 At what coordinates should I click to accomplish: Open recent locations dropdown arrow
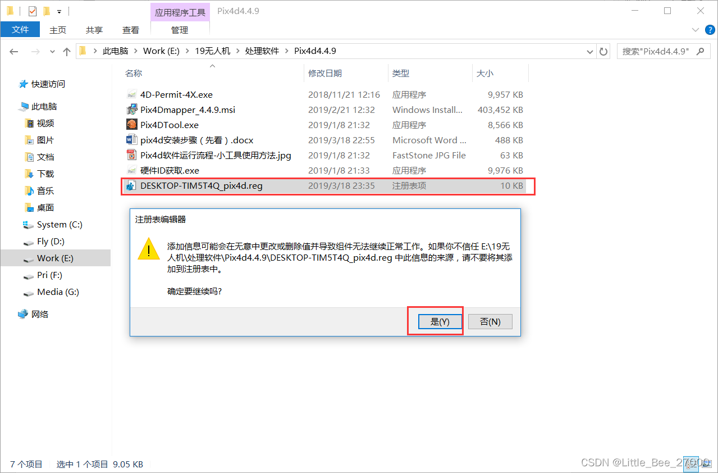coord(52,51)
